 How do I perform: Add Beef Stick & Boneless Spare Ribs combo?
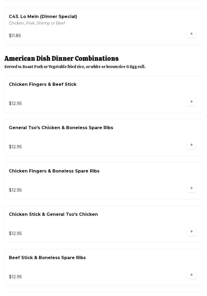(191, 275)
